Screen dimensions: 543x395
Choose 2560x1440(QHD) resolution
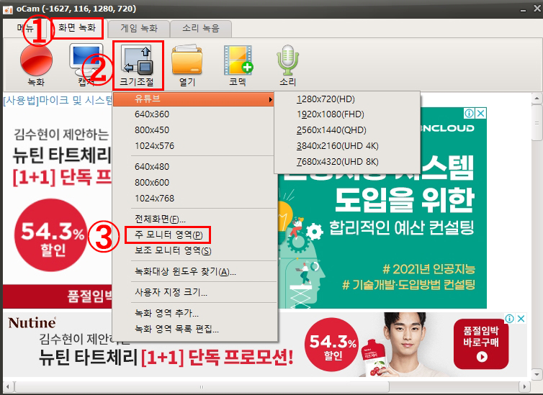point(347,130)
